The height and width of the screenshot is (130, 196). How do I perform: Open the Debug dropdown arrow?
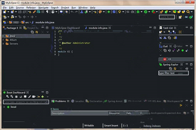point(141,12)
